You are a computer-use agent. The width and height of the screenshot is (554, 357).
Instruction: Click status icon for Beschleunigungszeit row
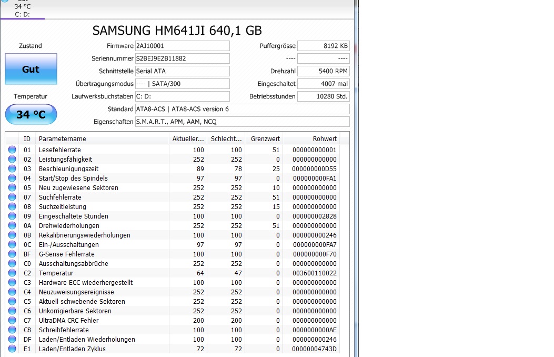coord(13,168)
